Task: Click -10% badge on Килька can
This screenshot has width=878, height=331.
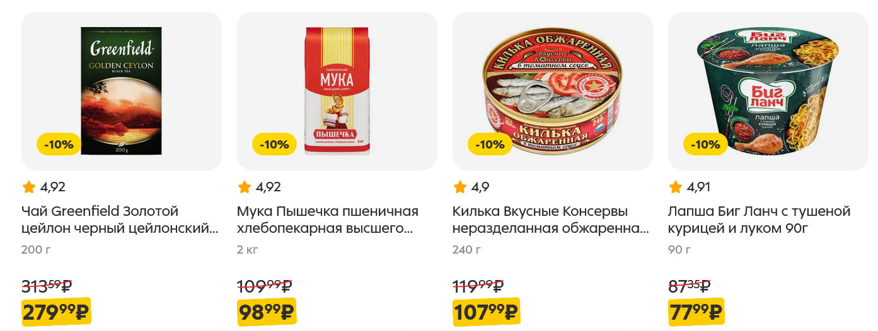Action: click(x=490, y=144)
